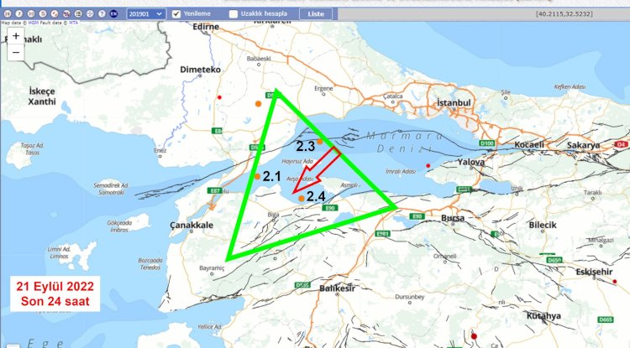Click the Ergene town label

(324, 88)
